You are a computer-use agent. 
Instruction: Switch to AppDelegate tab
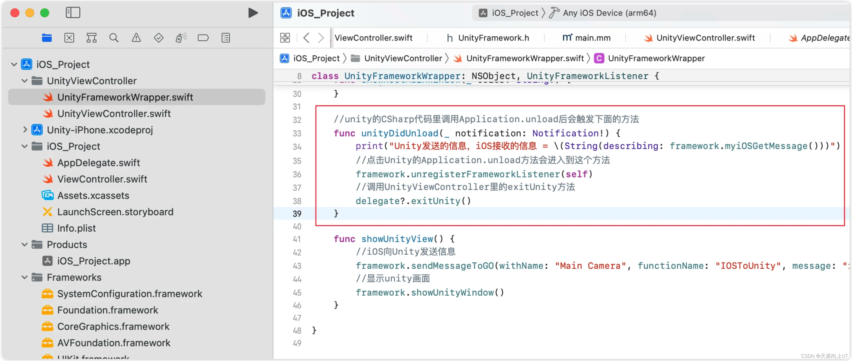pyautogui.click(x=819, y=38)
